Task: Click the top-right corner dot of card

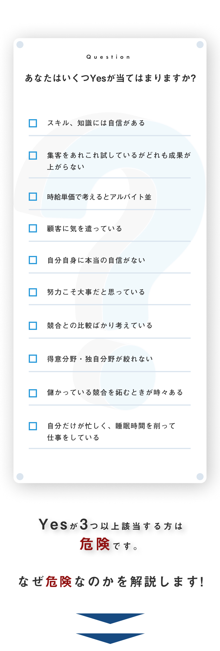Action: (200, 45)
